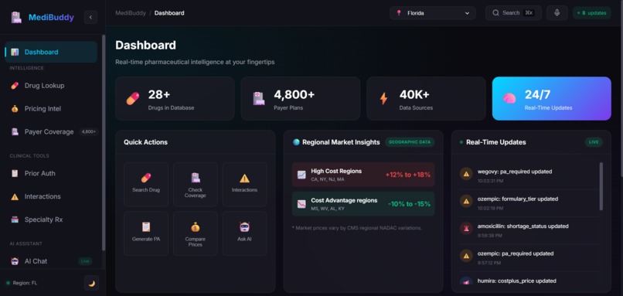Image resolution: width=623 pixels, height=296 pixels.
Task: Click the Payer Coverage hospital icon
Action: pyautogui.click(x=15, y=131)
